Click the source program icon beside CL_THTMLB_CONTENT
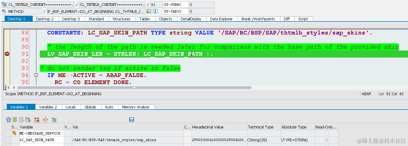This screenshot has width=408, height=146. [x=4, y=5]
